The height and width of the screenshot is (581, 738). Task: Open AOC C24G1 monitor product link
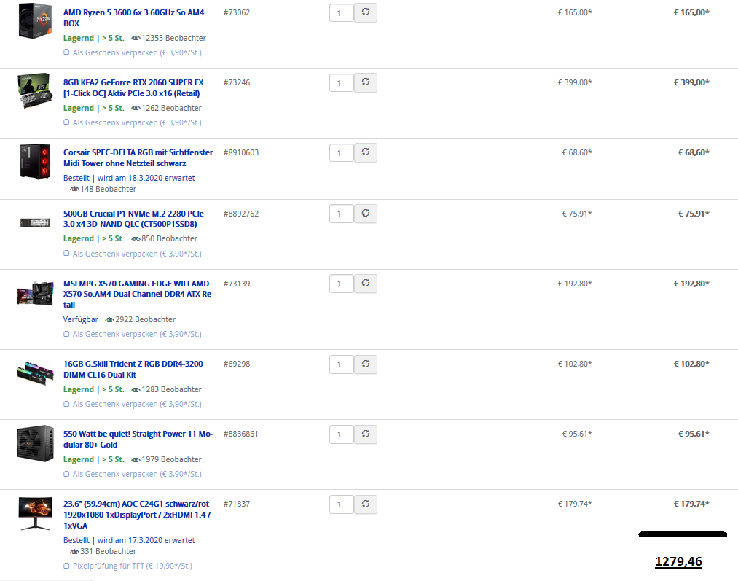pyautogui.click(x=137, y=515)
